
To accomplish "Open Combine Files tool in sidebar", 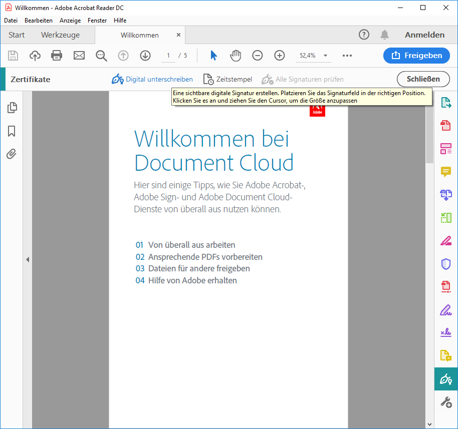I will (x=446, y=195).
